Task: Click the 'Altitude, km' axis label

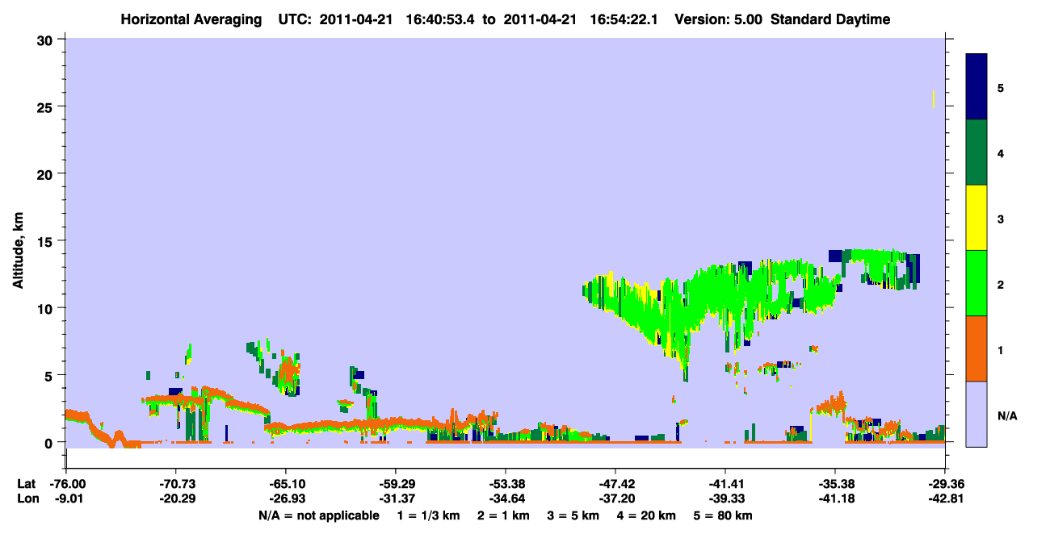Action: tap(18, 251)
